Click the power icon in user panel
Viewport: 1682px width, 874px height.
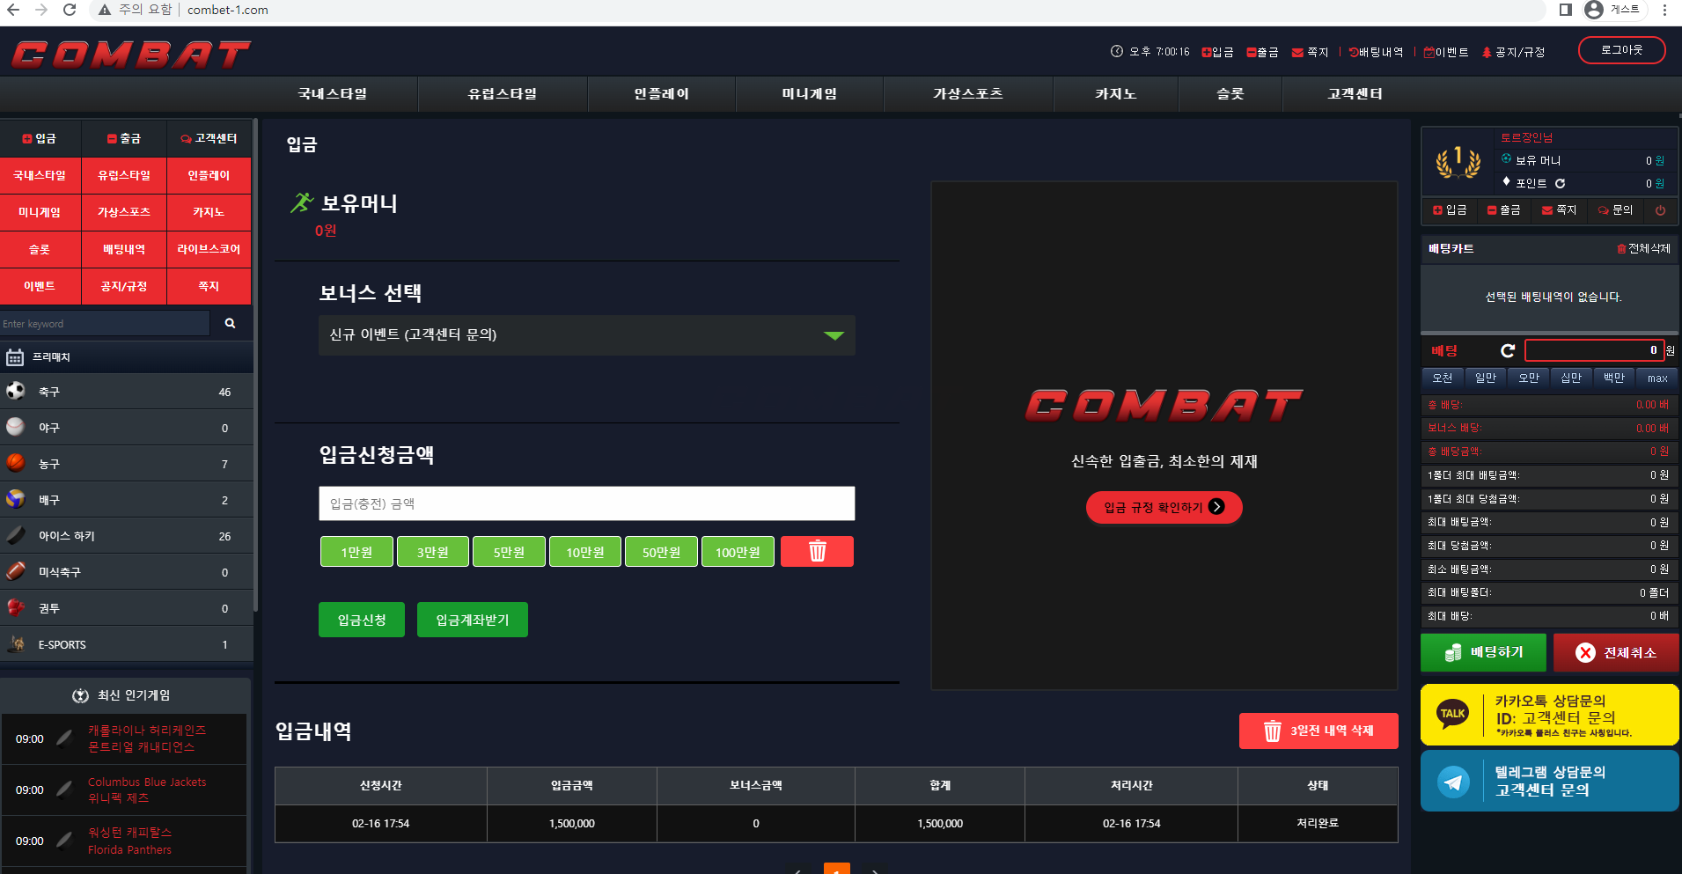1660,210
